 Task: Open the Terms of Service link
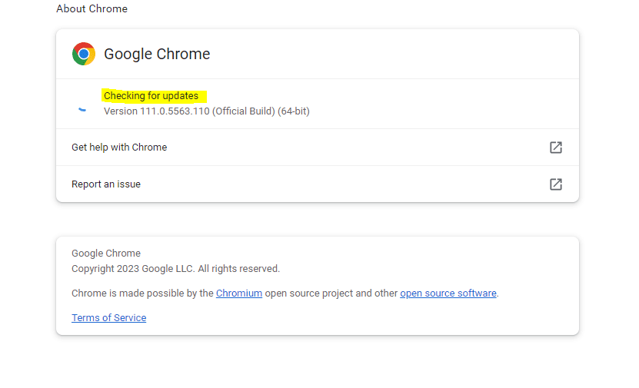pyautogui.click(x=109, y=317)
